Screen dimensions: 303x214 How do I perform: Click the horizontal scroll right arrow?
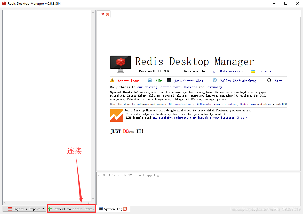pyautogui.click(x=89, y=203)
